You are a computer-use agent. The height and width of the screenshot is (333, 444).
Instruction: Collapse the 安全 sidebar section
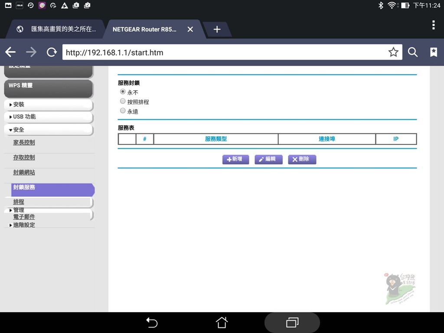(49, 130)
